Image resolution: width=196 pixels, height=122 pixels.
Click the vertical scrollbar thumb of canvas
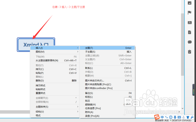tap(183, 44)
